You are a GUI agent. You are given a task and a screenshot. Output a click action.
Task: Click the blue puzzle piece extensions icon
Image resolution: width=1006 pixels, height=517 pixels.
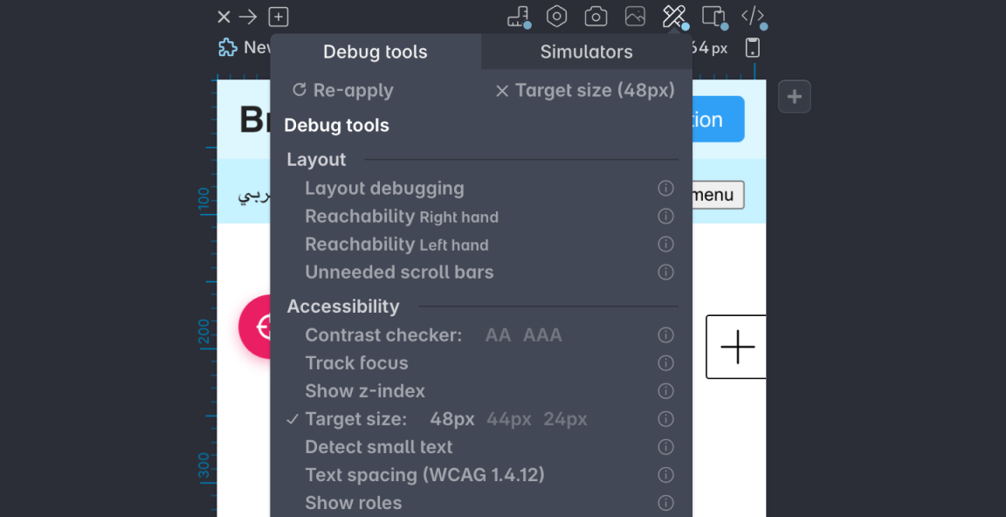[x=227, y=47]
